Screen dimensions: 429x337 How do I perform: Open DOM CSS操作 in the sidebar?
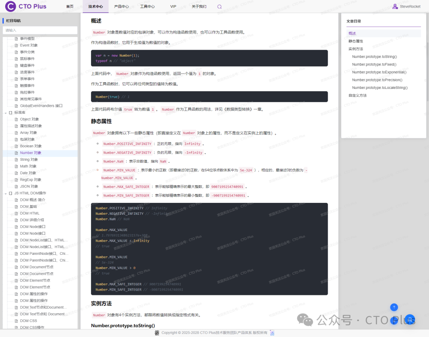click(x=32, y=327)
